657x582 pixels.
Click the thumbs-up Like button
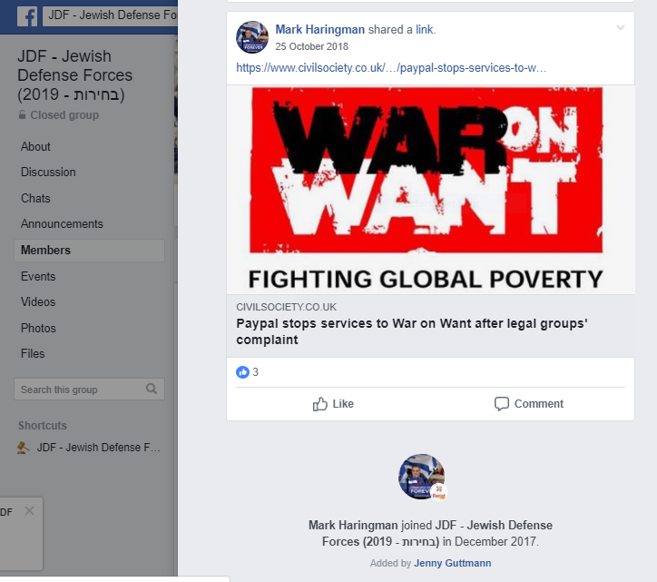tap(333, 404)
